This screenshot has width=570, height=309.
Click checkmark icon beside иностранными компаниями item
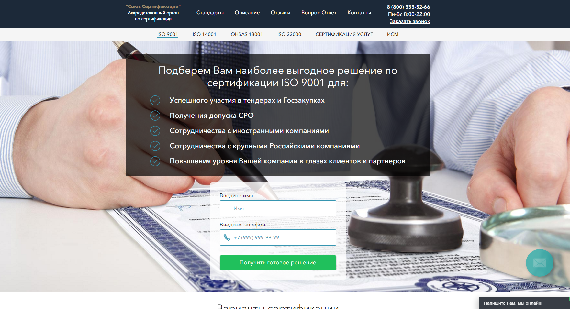155,131
